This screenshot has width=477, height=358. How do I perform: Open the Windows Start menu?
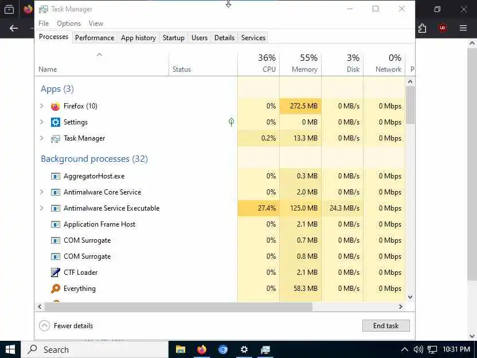coord(10,349)
